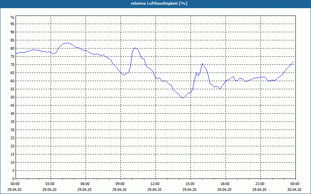Click the 85 y-axis label

(x=12, y=40)
